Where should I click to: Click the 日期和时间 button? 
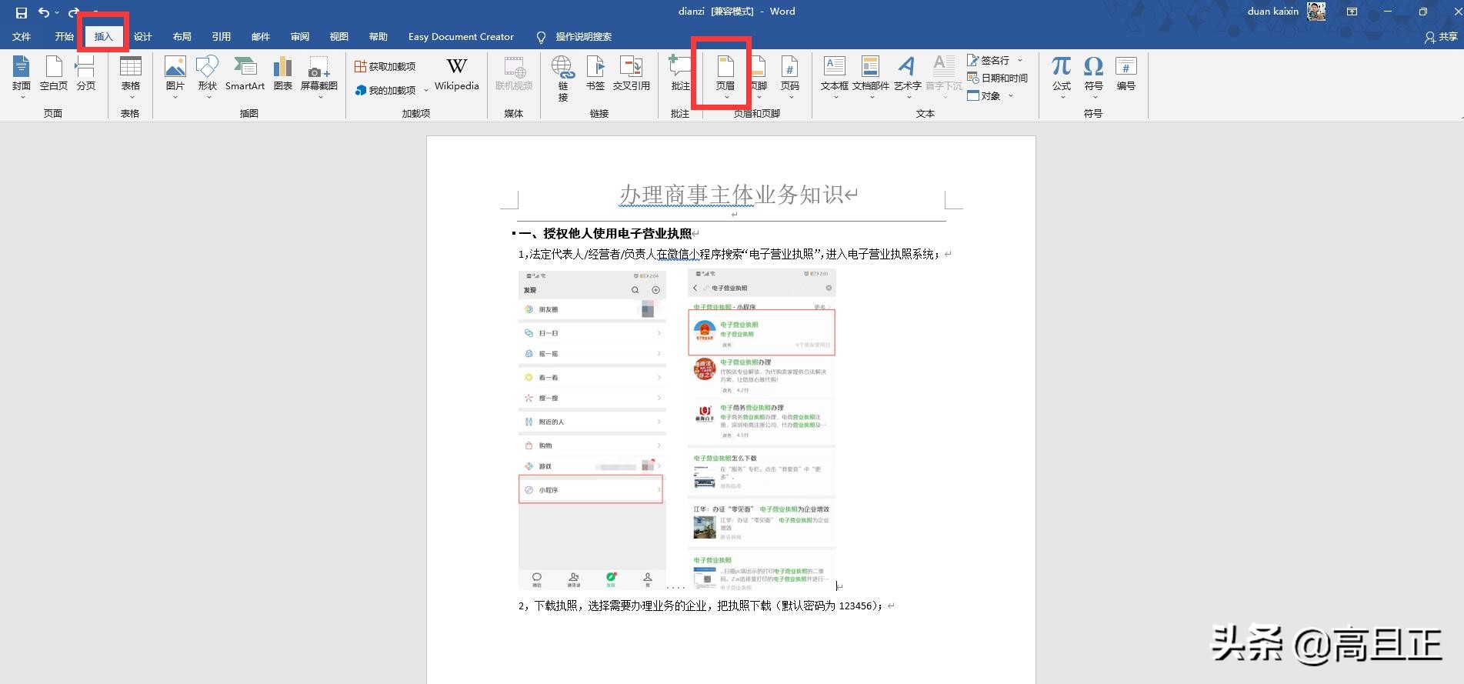tap(998, 78)
